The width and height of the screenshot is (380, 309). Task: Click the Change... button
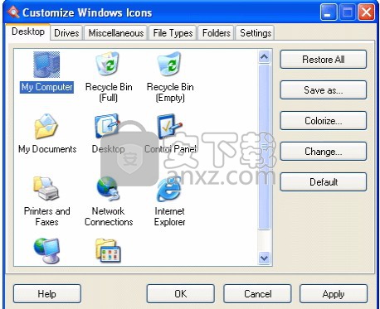(x=324, y=152)
